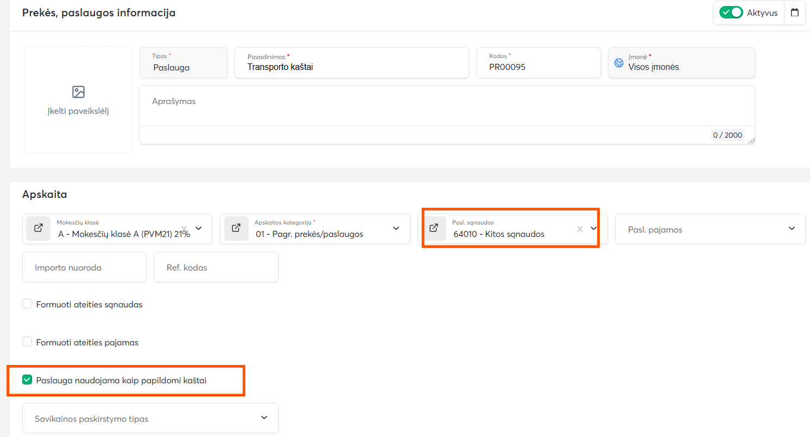Clear the Mokesčių klasė selection with X
810x437 pixels.
tap(185, 228)
